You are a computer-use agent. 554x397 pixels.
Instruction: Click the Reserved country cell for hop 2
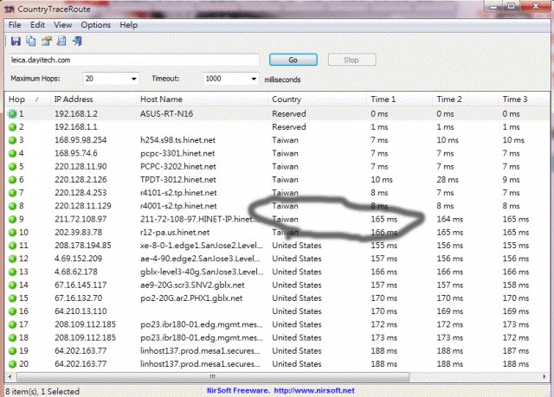coord(288,127)
